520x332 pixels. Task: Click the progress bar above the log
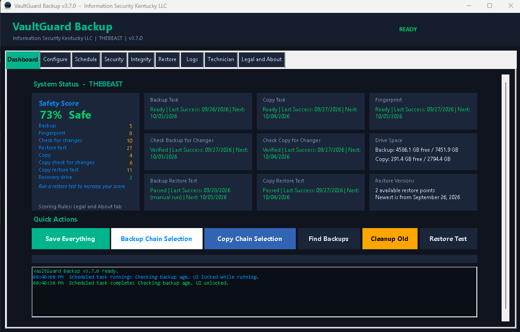coord(254,259)
